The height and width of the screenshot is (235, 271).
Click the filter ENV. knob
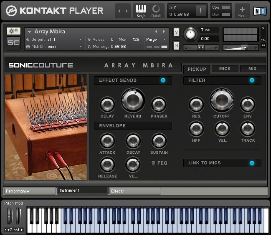tap(248, 104)
